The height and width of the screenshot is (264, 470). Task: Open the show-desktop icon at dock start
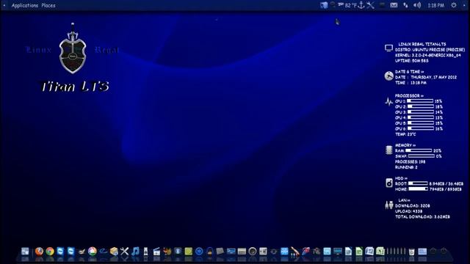pyautogui.click(x=25, y=251)
